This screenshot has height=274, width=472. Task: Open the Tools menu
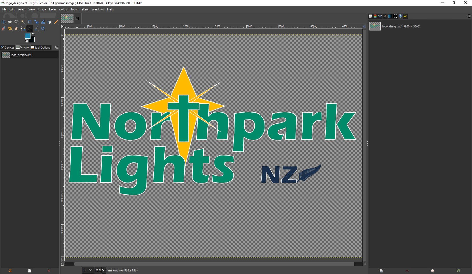click(x=74, y=9)
